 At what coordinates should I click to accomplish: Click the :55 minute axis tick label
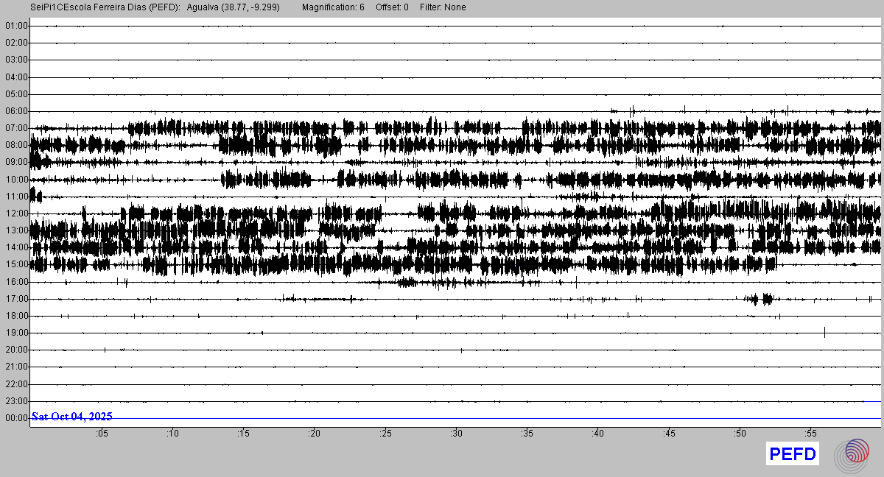click(811, 434)
